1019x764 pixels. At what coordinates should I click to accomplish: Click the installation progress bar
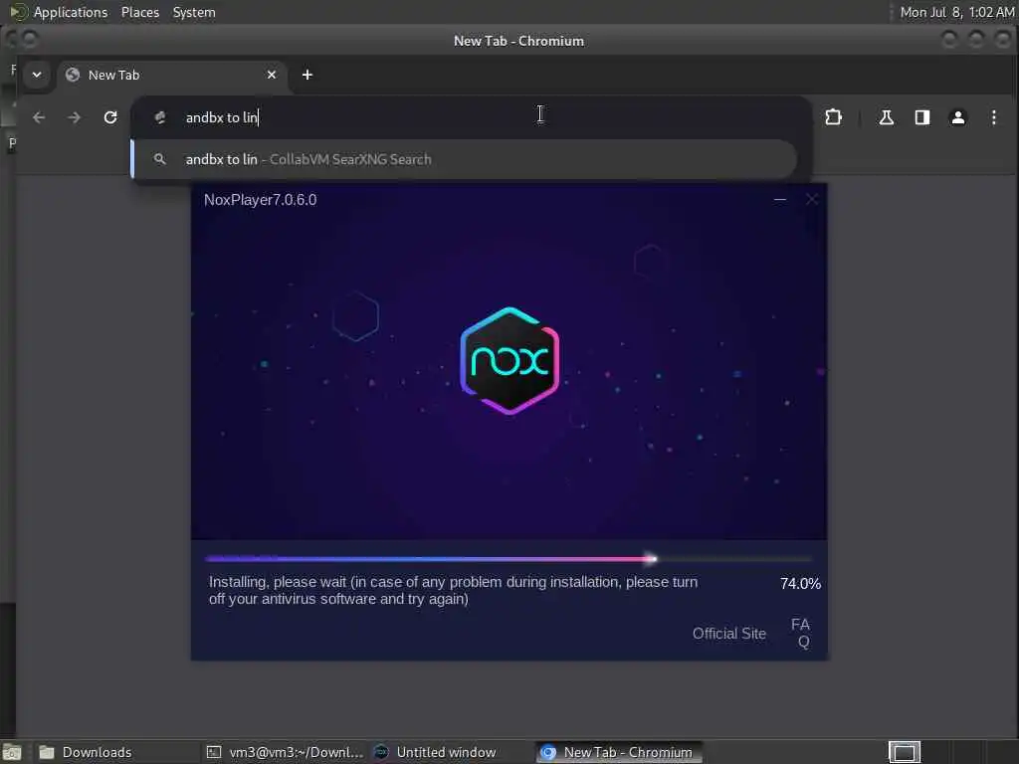click(x=509, y=559)
